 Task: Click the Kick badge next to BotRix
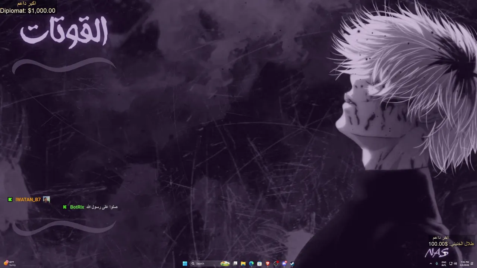pyautogui.click(x=65, y=207)
